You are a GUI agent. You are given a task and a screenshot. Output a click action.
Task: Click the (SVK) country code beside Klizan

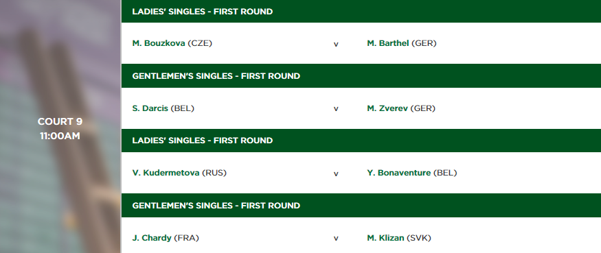[x=419, y=238]
